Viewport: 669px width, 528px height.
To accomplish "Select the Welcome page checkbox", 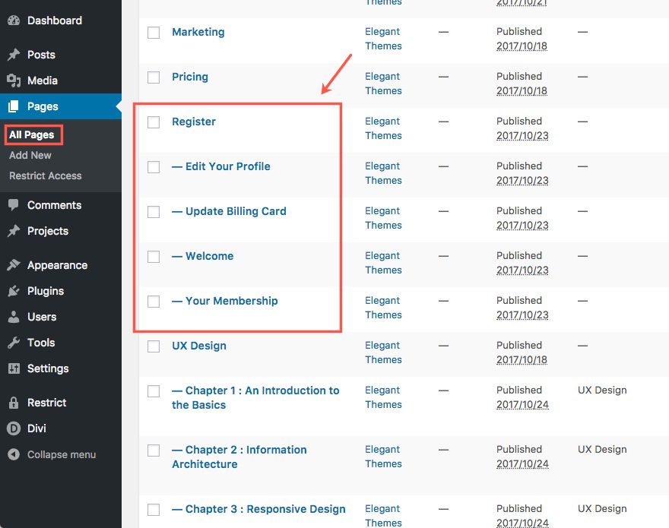I will tap(154, 257).
